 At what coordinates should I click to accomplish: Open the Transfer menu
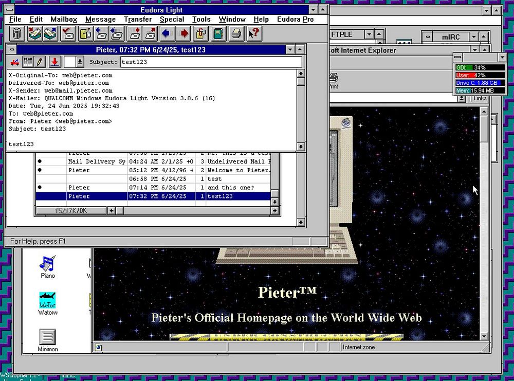click(138, 20)
